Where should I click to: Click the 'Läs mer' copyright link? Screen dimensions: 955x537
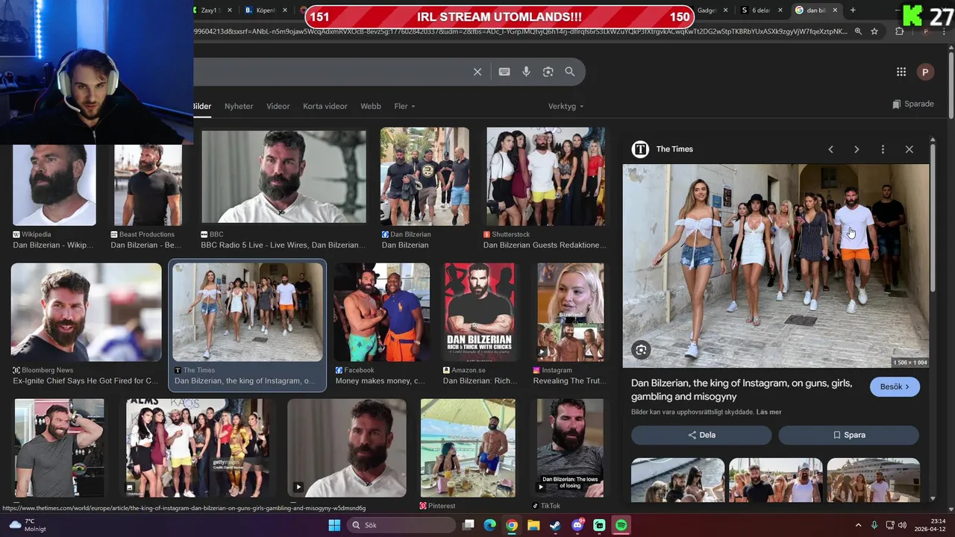point(768,412)
